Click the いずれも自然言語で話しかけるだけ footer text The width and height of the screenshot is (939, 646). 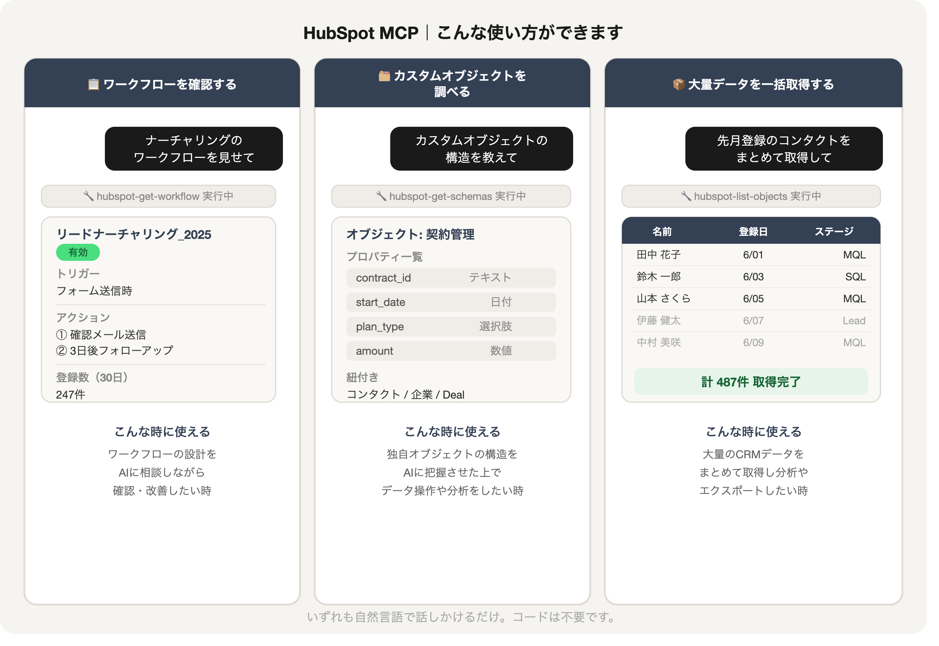point(462,617)
